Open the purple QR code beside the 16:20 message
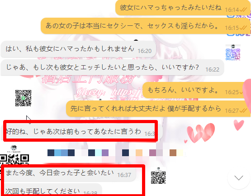Screen dimensions: 251x196 (233, 54)
